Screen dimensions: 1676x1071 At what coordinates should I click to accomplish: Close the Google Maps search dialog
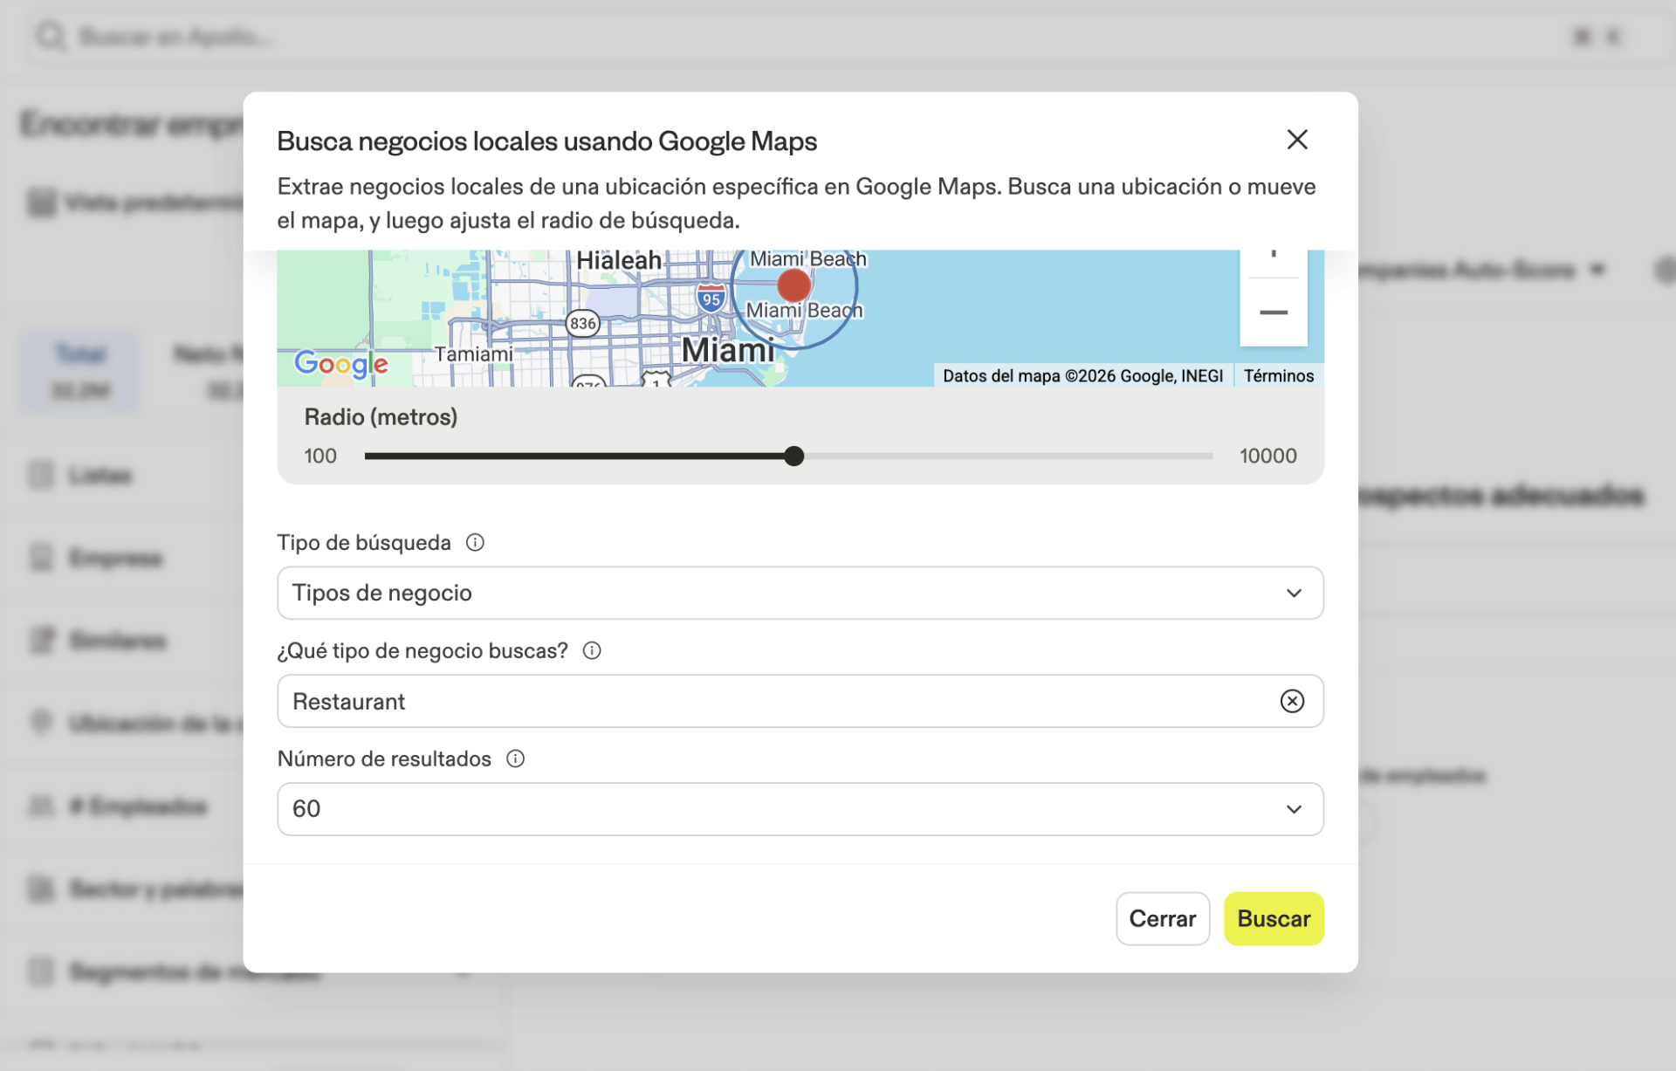pyautogui.click(x=1296, y=140)
